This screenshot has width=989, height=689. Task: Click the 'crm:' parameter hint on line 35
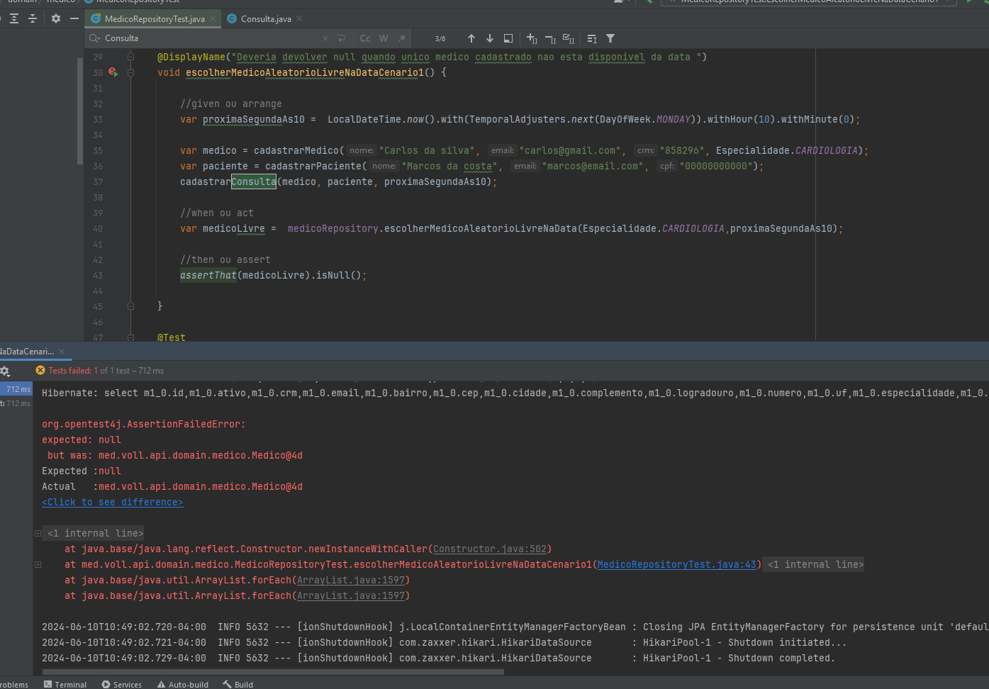(646, 150)
